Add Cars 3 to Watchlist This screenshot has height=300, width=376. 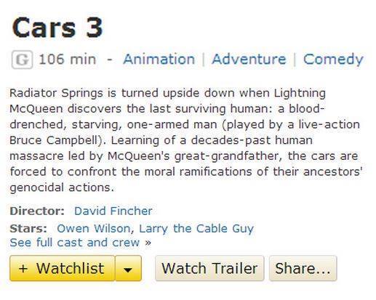click(63, 268)
